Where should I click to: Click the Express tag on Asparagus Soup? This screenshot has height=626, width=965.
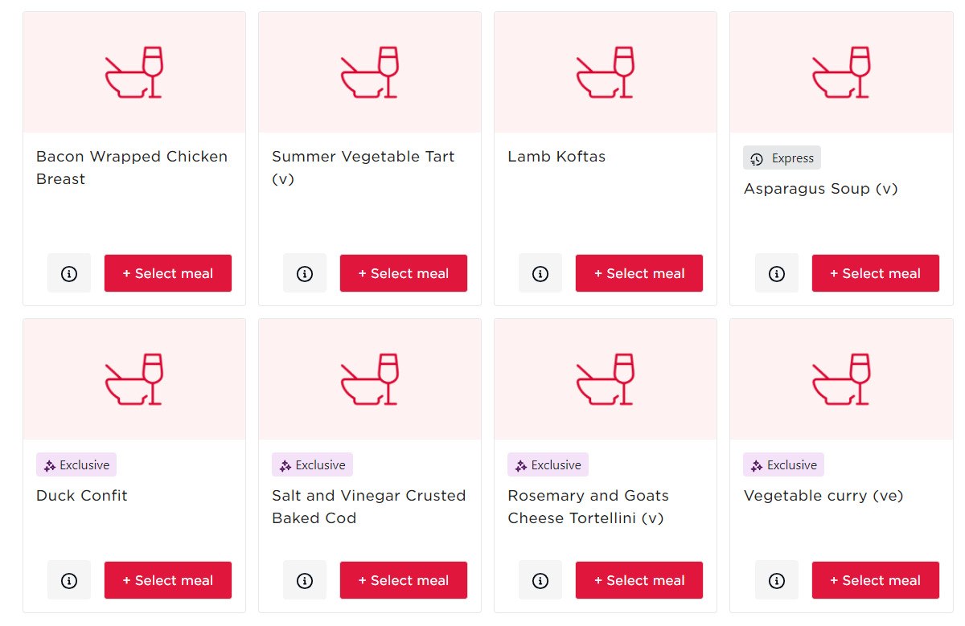tap(782, 158)
